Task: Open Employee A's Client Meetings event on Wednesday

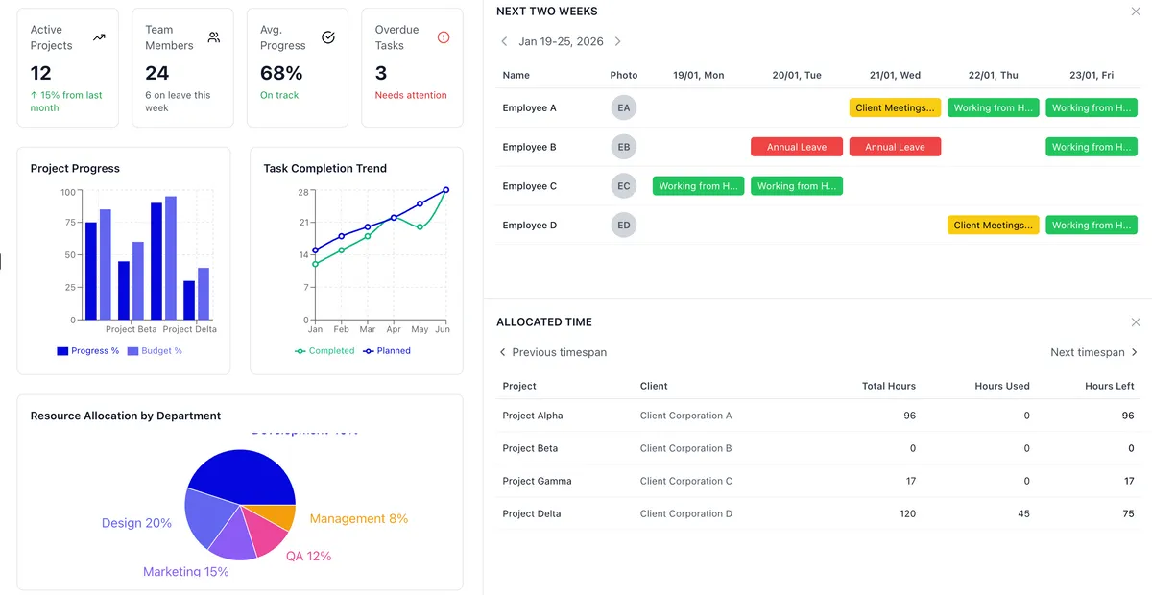Action: (x=895, y=108)
